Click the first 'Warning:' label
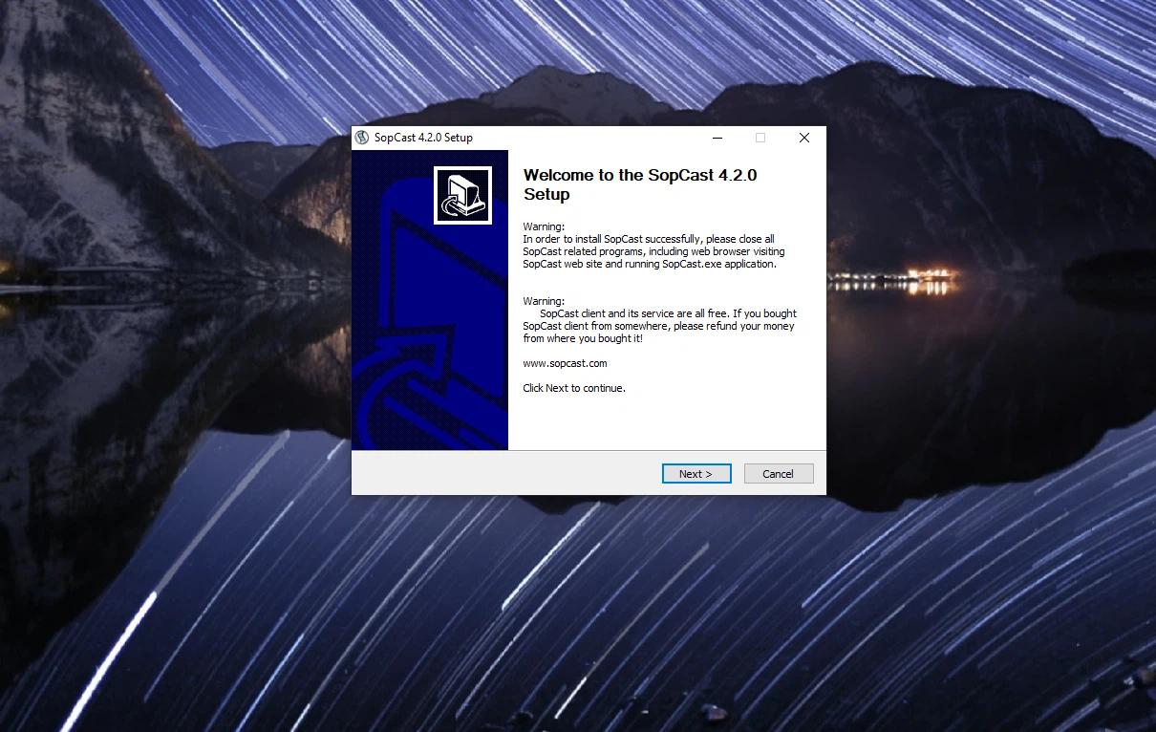This screenshot has height=732, width=1156. 544,226
